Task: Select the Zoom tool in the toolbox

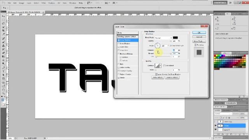Action: click(3, 93)
